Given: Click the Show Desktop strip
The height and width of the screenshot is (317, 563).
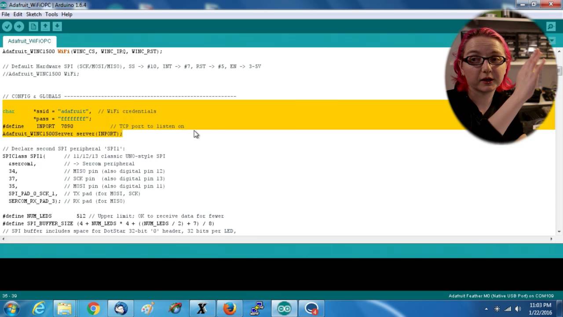Looking at the screenshot, I should click(560, 309).
